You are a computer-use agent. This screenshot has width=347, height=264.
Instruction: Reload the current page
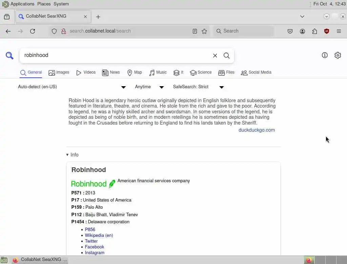pos(33,31)
